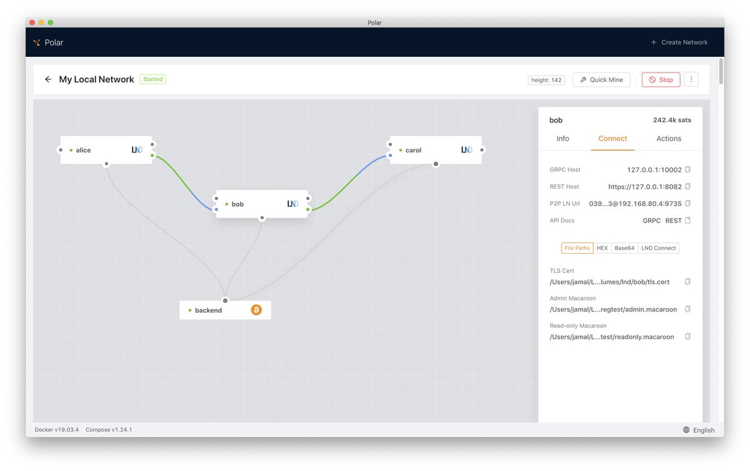Click the LND logo on alice node

tap(137, 150)
